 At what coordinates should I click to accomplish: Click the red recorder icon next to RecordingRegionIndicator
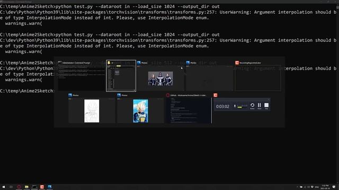tap(237, 63)
